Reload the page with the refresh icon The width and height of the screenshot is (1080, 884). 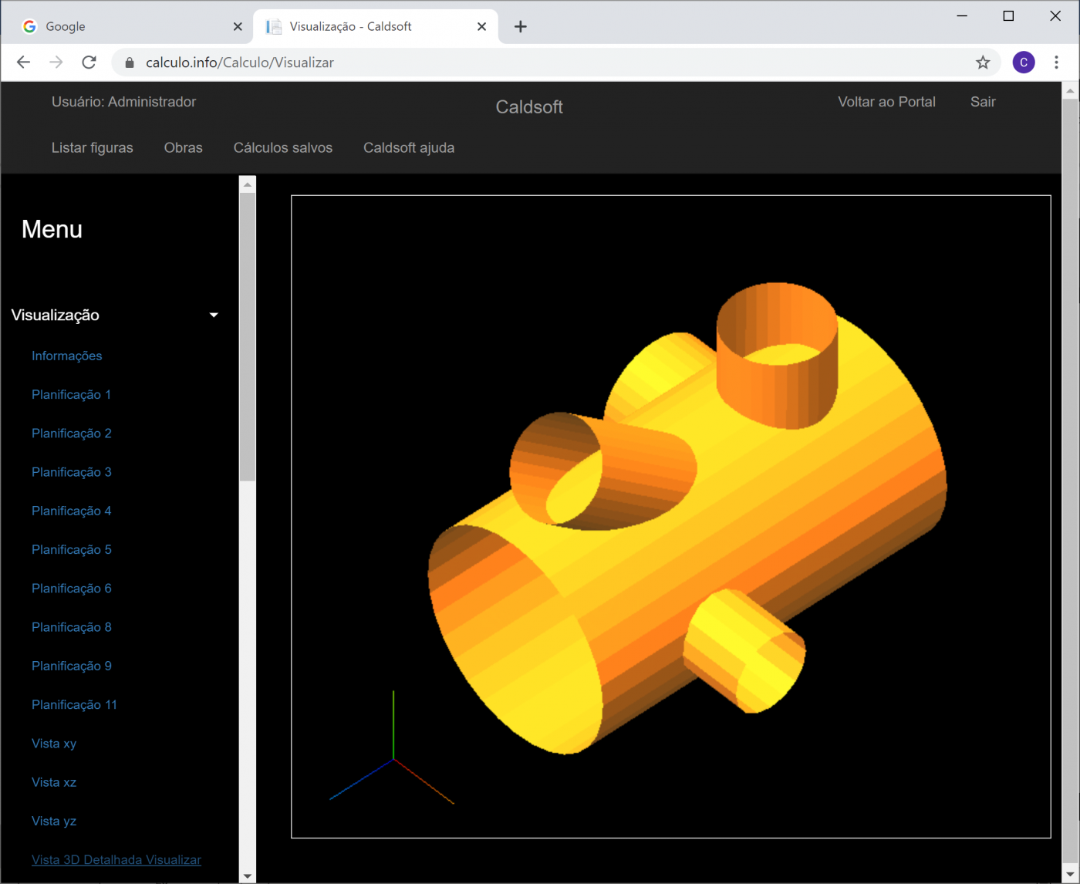89,62
